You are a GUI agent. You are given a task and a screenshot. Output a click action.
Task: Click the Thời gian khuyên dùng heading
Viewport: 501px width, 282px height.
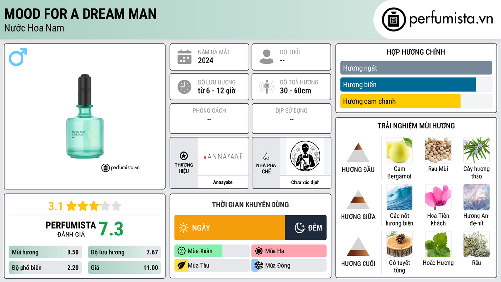point(250,205)
